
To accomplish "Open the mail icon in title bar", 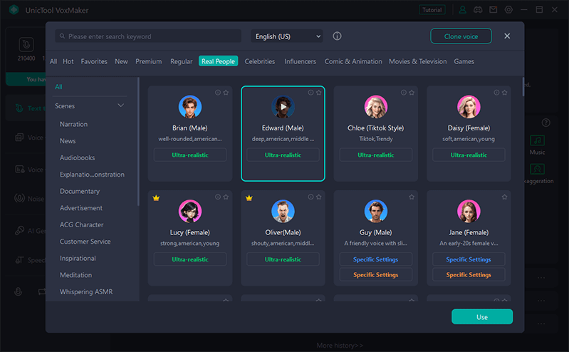I will (x=494, y=10).
